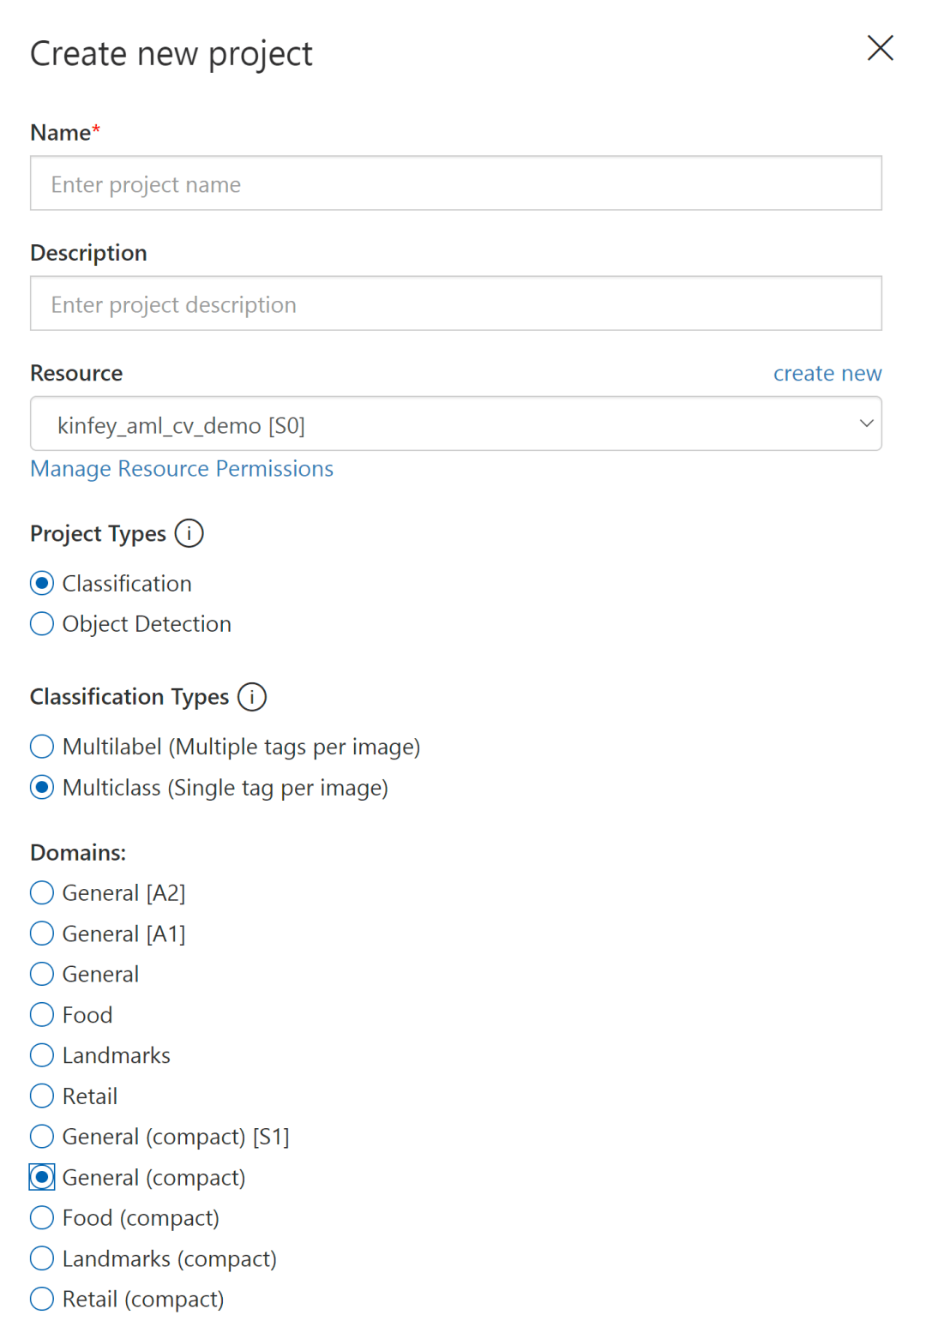Select Object Detection project type
The width and height of the screenshot is (926, 1327).
[42, 624]
